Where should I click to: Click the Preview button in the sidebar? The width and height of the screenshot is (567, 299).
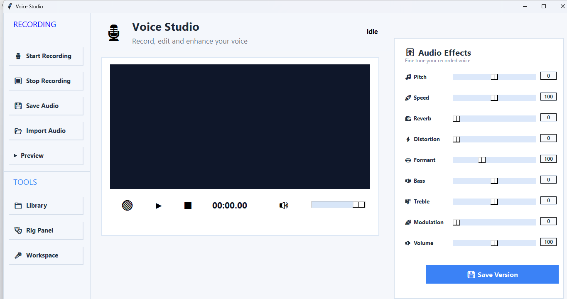46,156
